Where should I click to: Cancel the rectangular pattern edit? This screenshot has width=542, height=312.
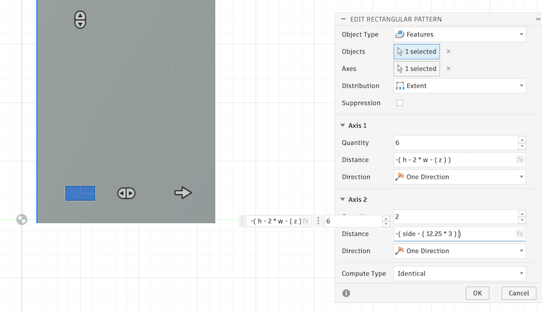pyautogui.click(x=518, y=293)
